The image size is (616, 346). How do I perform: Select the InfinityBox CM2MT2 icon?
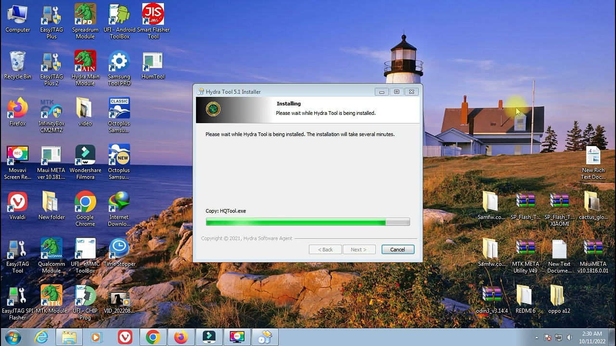tap(51, 115)
